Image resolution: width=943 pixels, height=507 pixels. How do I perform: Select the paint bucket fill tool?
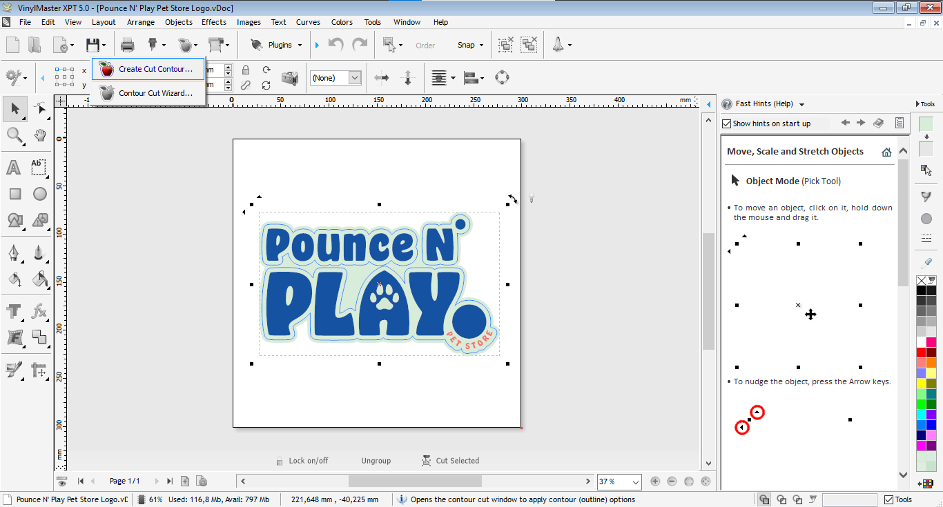tap(40, 279)
